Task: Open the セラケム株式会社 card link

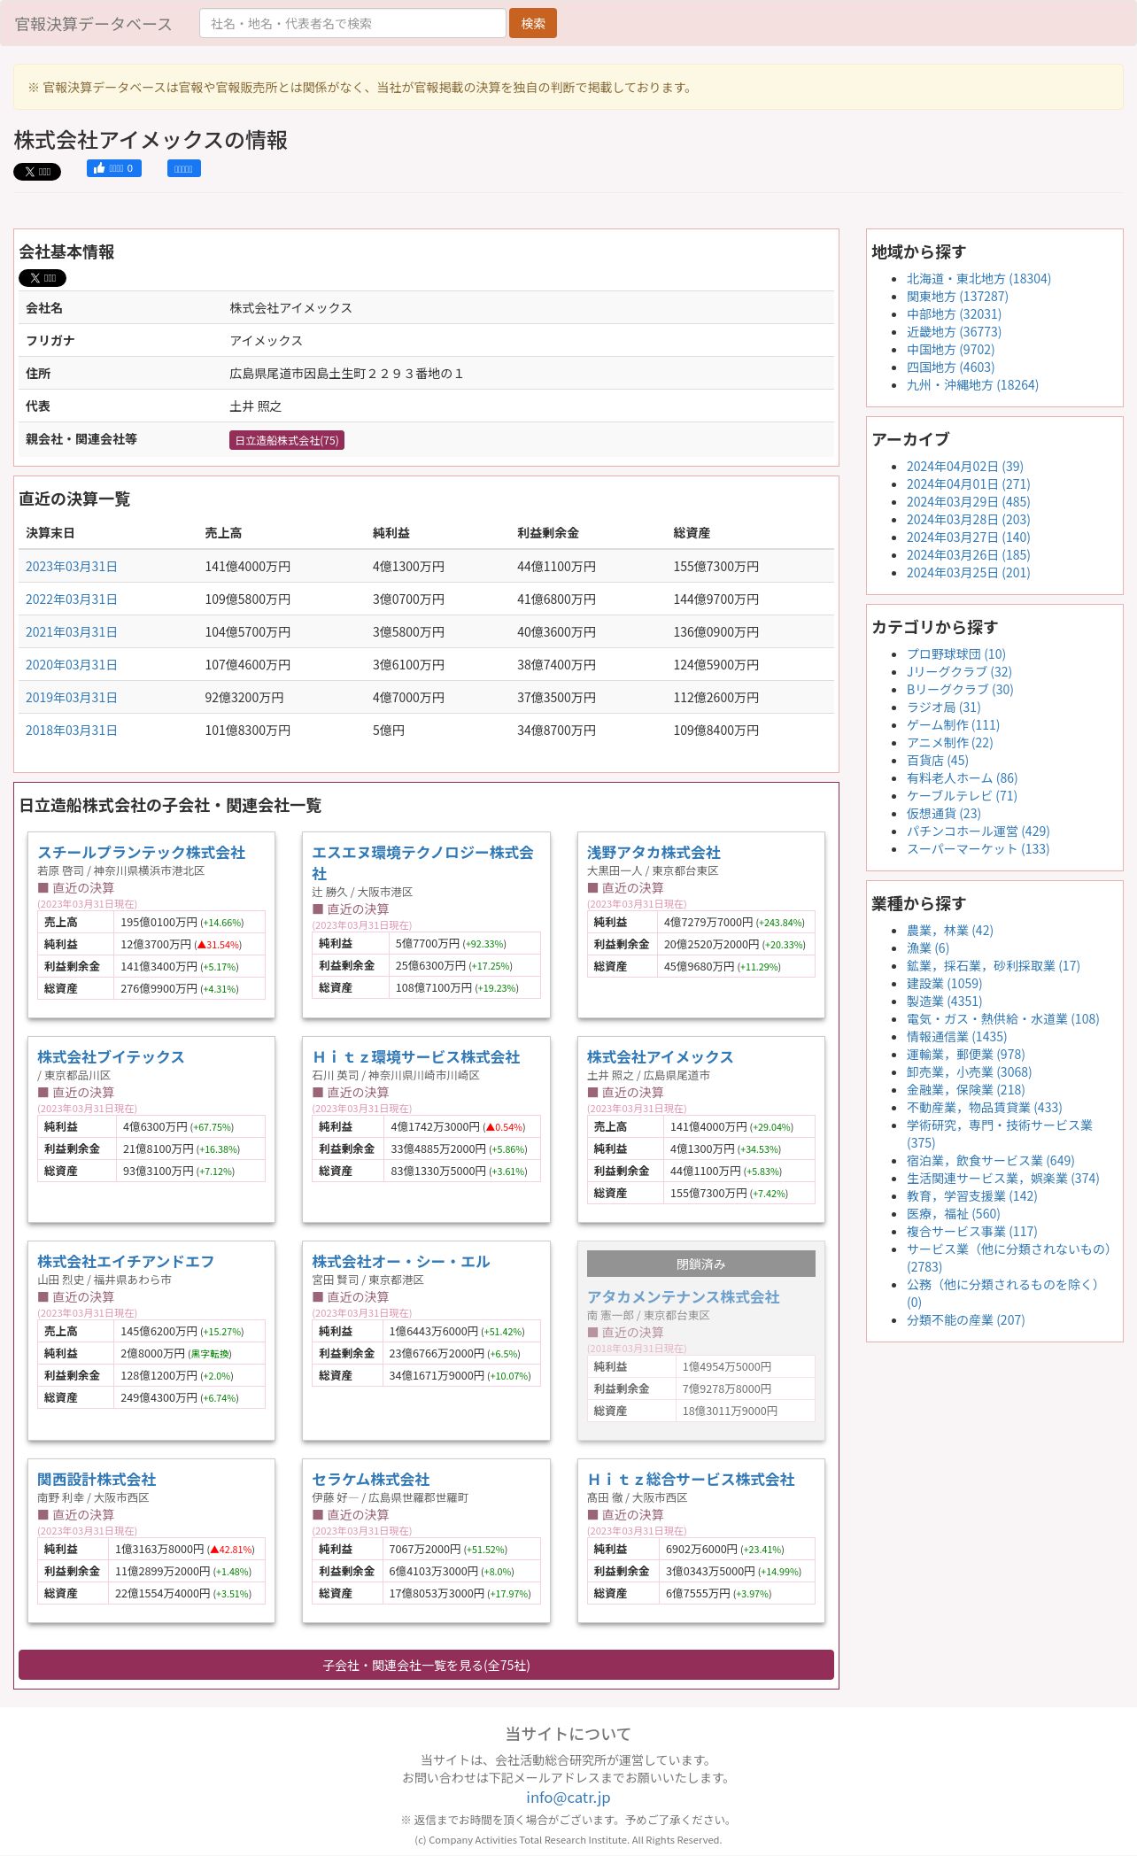Action: coord(371,1480)
